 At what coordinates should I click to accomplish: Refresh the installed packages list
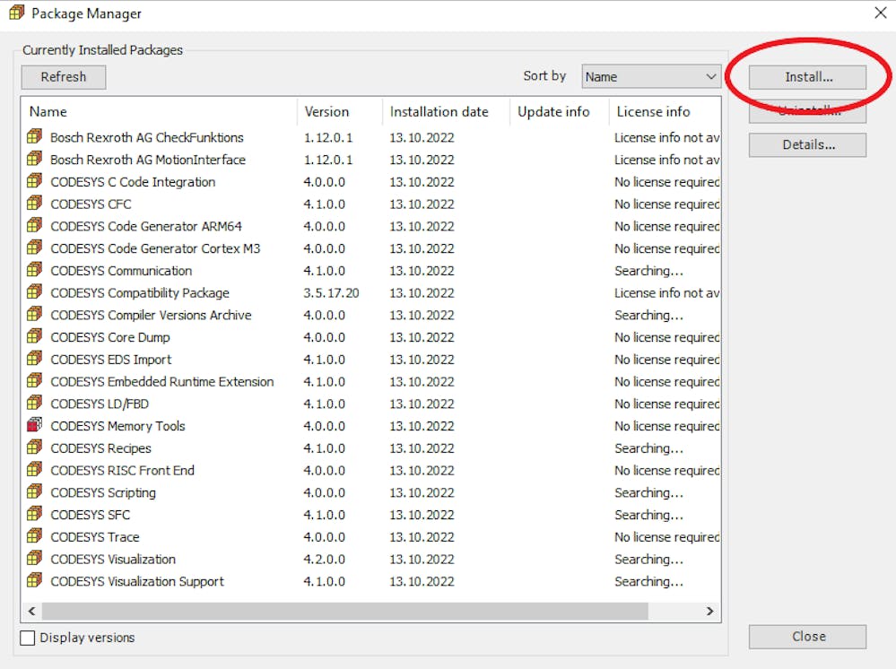pyautogui.click(x=64, y=77)
